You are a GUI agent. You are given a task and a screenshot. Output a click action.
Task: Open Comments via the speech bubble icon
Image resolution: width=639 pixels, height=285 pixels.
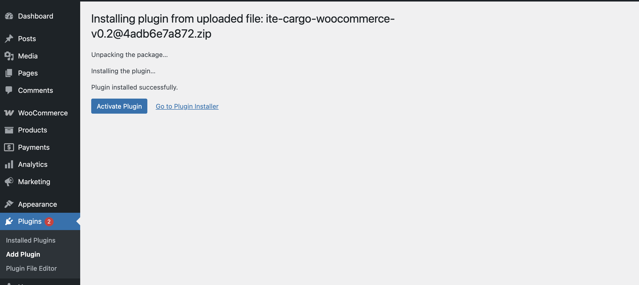[x=9, y=90]
